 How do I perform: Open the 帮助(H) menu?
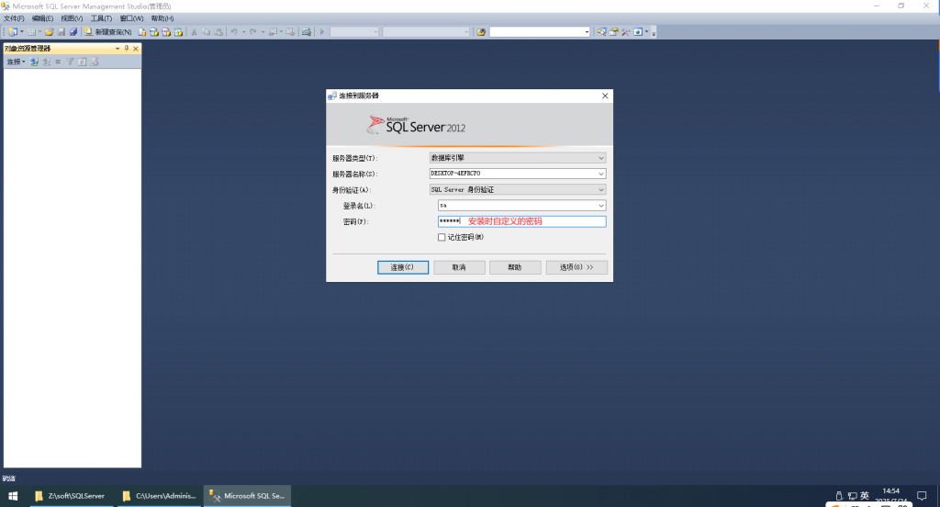click(162, 18)
